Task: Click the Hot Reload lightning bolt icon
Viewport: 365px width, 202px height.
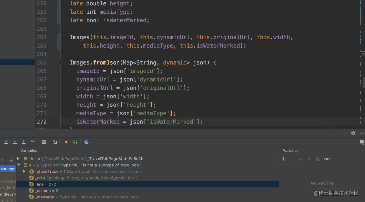Action: click(66, 142)
